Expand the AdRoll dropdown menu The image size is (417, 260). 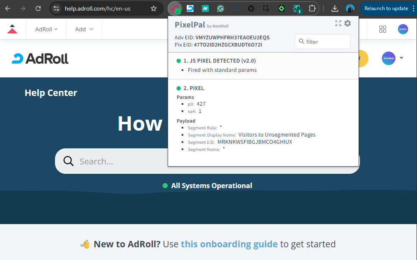coord(47,29)
